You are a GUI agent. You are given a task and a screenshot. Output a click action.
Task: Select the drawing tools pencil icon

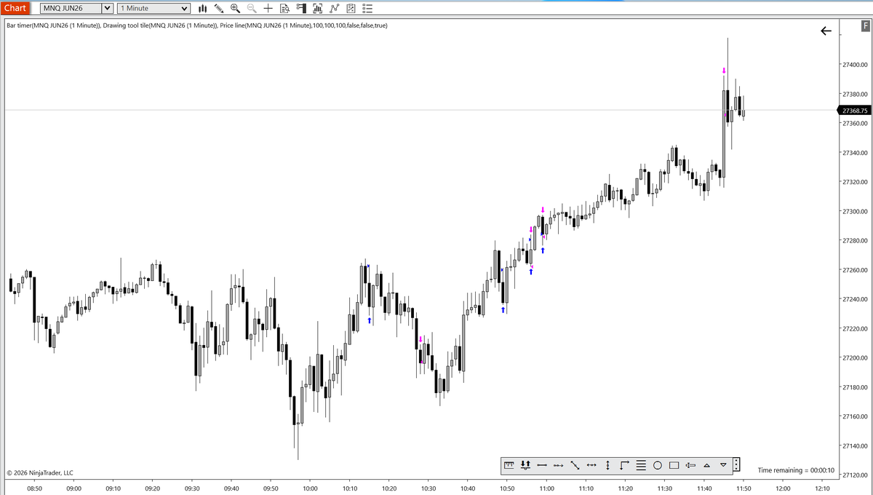pos(219,9)
